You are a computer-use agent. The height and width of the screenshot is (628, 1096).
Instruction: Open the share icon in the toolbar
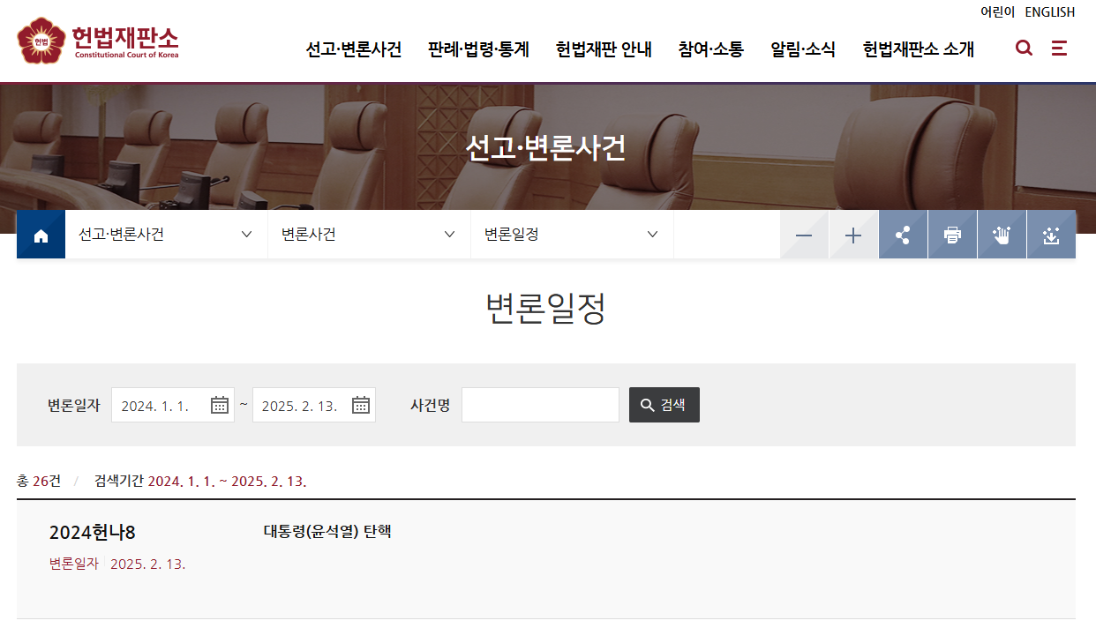903,234
